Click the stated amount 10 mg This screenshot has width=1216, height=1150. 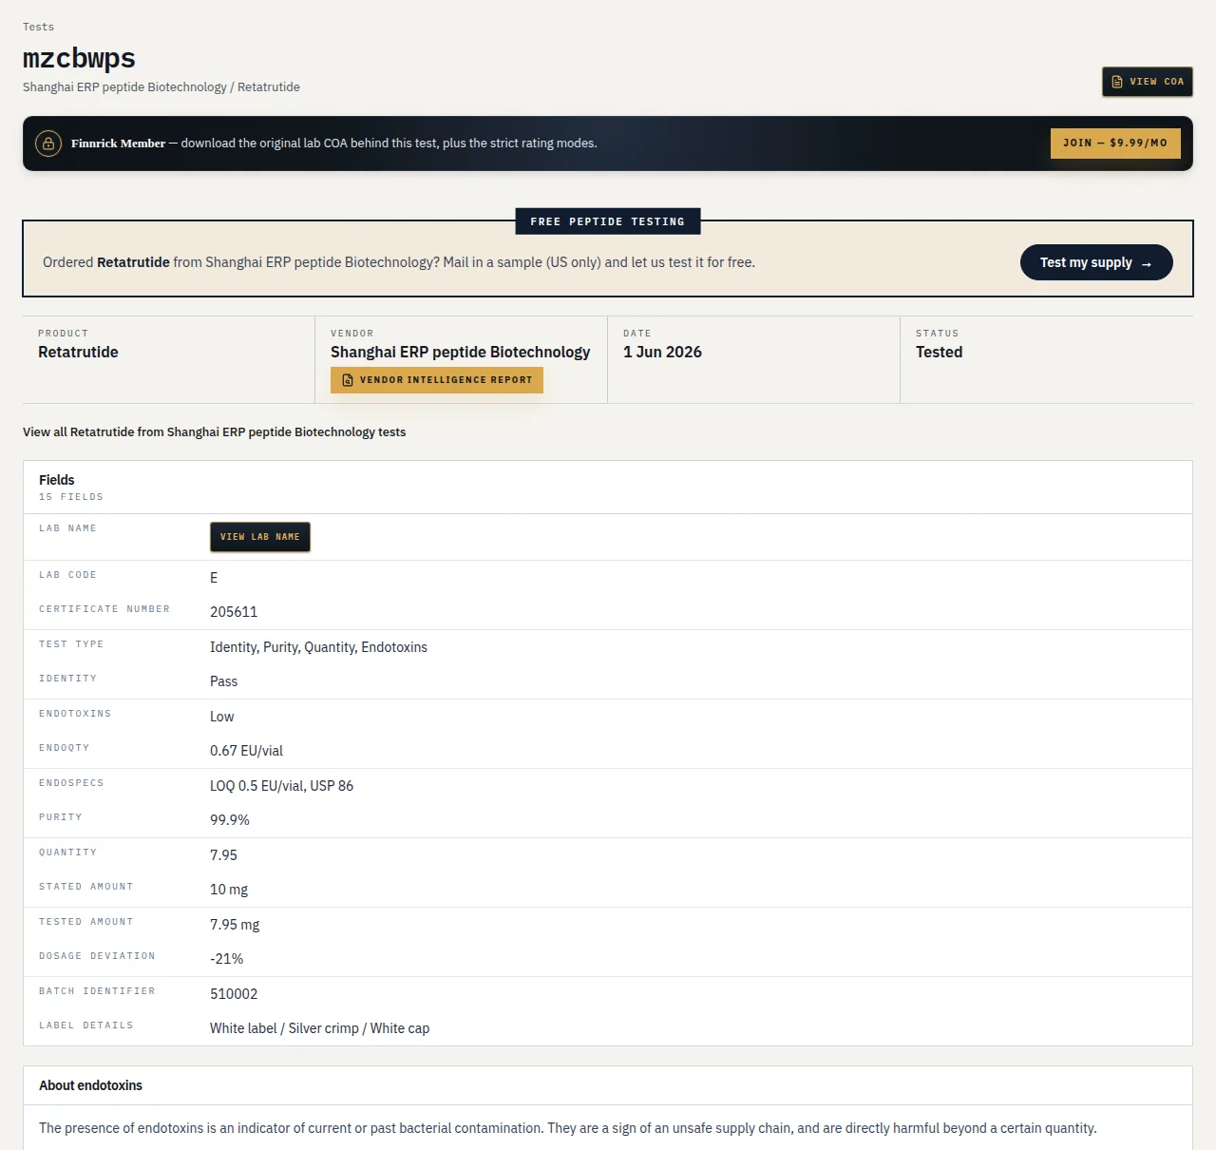(229, 890)
